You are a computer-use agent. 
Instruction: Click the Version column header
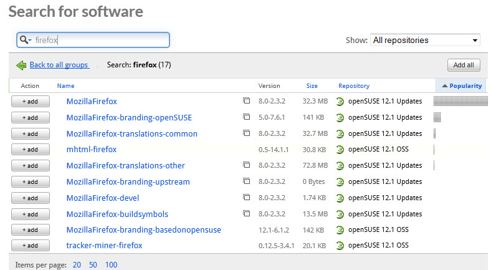click(x=269, y=86)
